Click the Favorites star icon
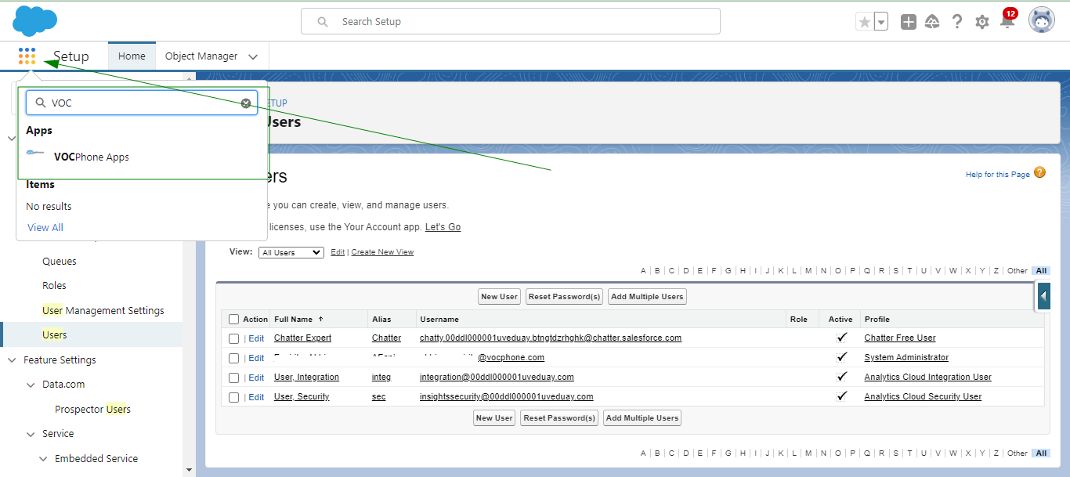This screenshot has height=477, width=1070. coord(864,22)
